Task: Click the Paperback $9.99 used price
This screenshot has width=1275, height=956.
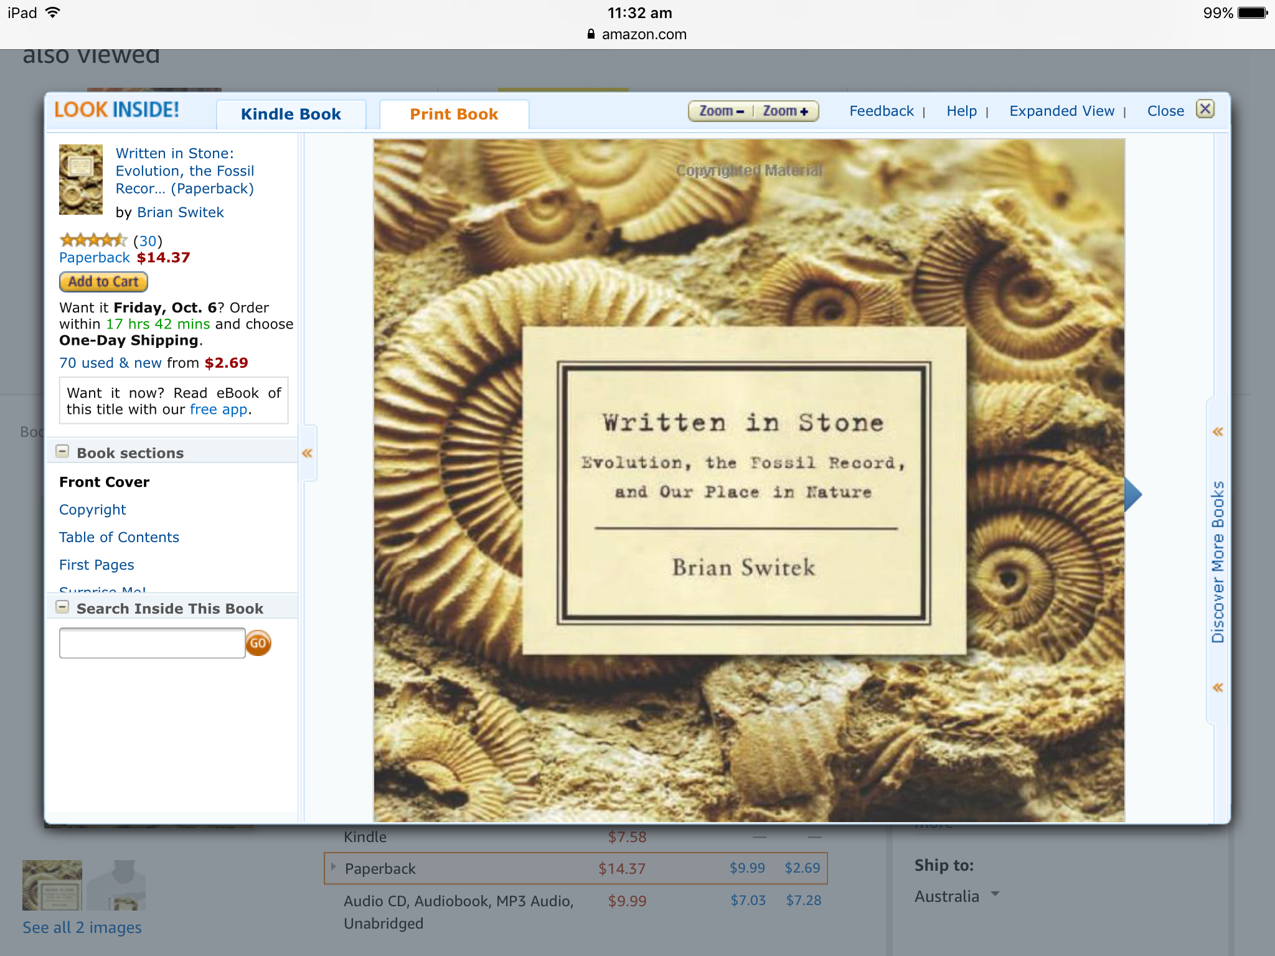Action: point(747,868)
